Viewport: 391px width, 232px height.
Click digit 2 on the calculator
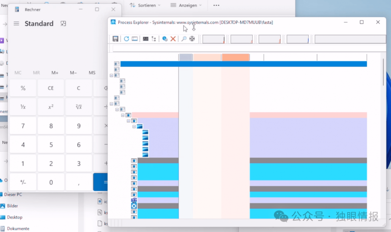[51, 164]
